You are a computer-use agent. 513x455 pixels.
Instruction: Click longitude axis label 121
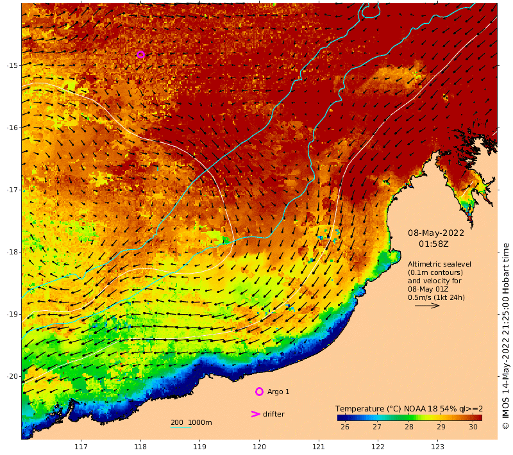pyautogui.click(x=319, y=447)
